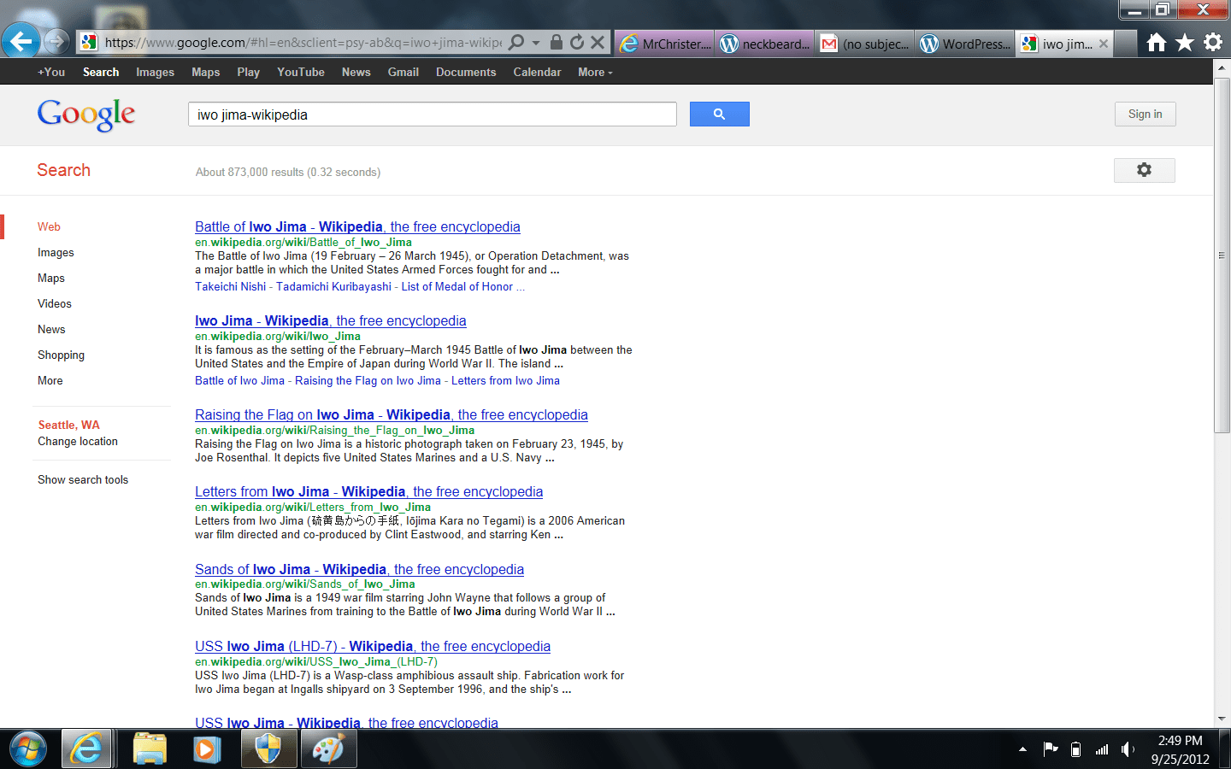This screenshot has width=1231, height=769.
Task: Expand More search categories in the sidebar
Action: [50, 380]
